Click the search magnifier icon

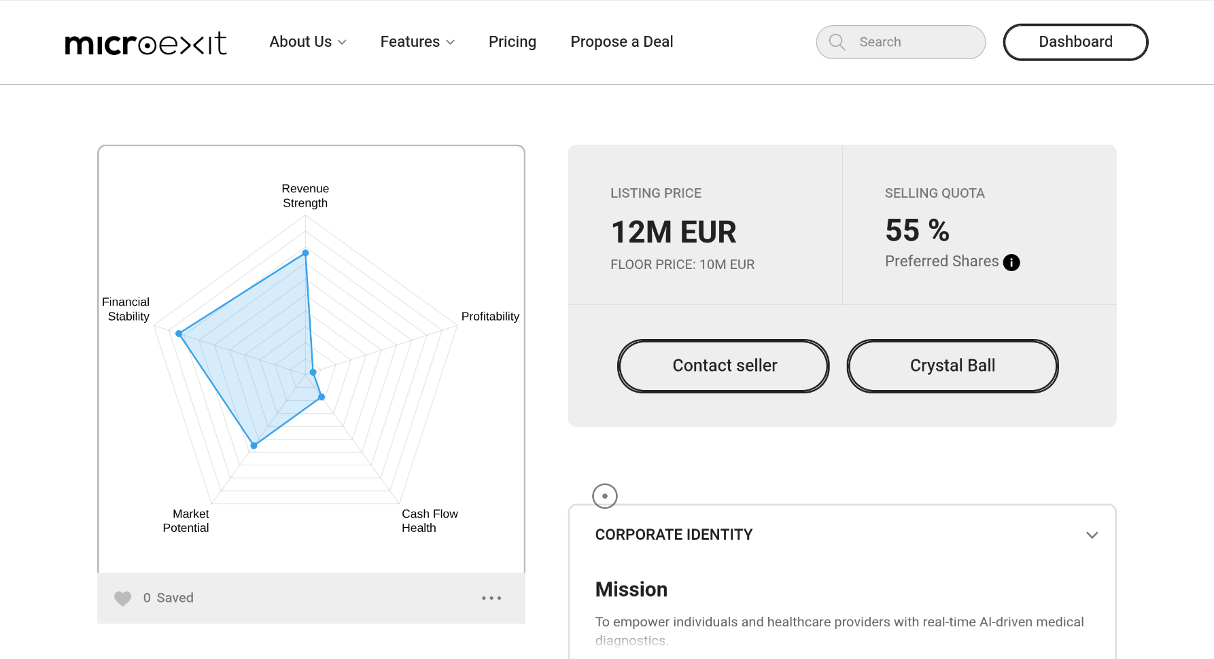click(x=837, y=42)
